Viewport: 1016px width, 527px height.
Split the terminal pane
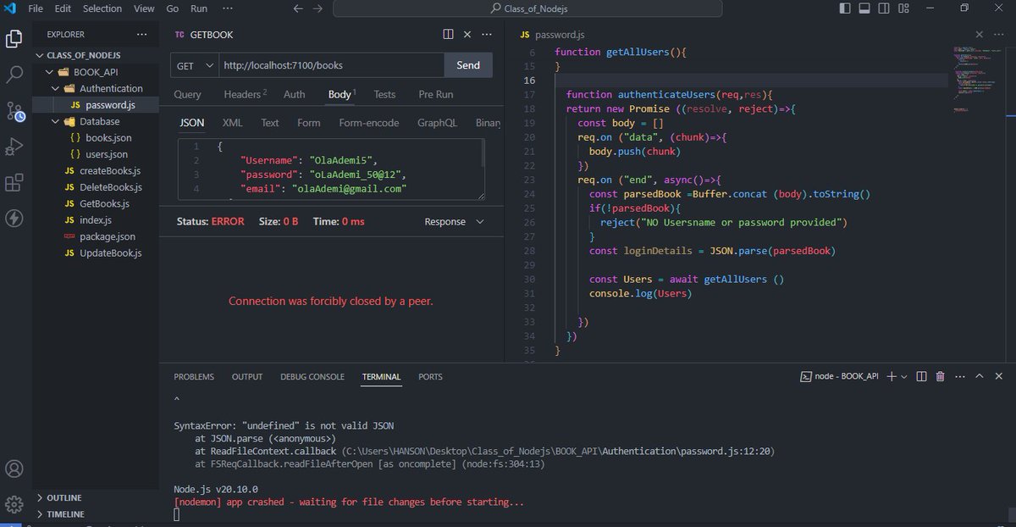pyautogui.click(x=921, y=376)
